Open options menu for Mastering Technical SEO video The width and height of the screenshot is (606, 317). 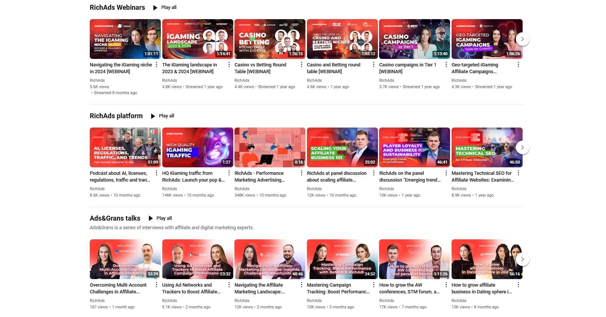pos(518,173)
